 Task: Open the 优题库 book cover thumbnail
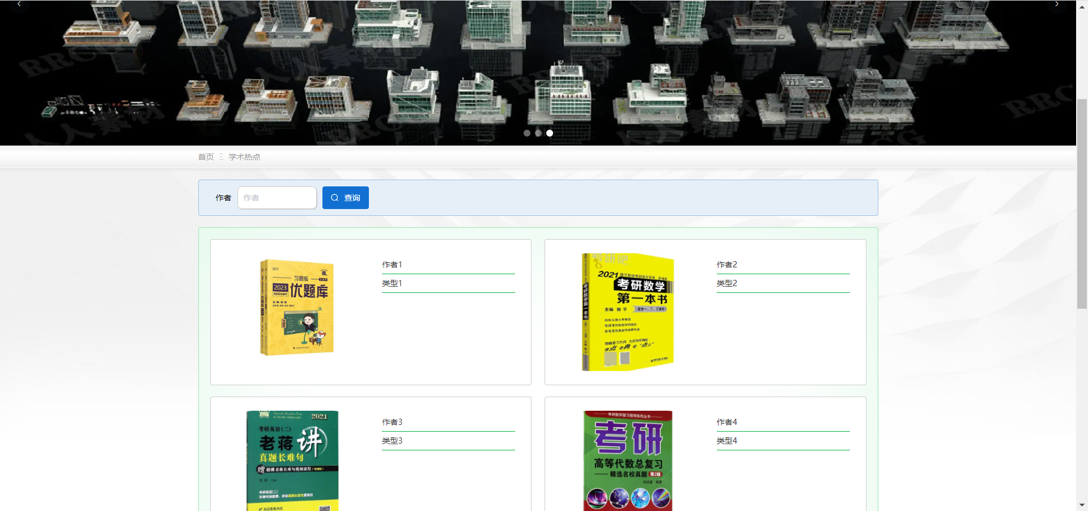297,308
